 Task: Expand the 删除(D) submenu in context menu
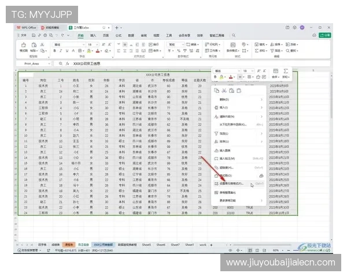tap(262, 99)
